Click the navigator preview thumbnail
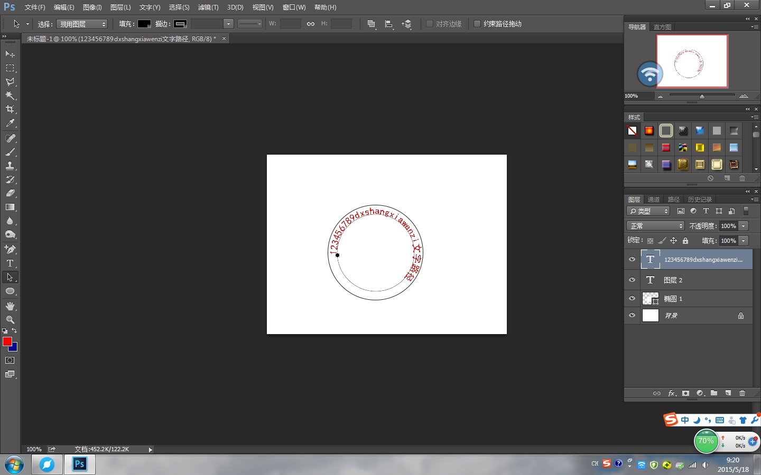761x475 pixels. click(692, 61)
